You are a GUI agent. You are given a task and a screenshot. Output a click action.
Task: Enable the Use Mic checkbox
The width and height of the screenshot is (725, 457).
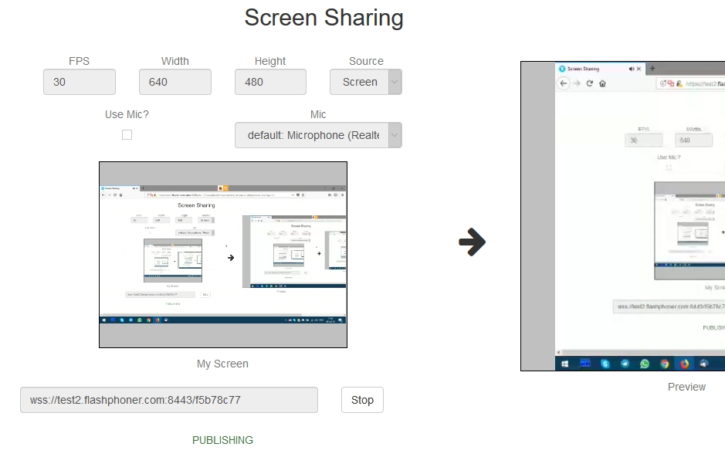click(x=127, y=135)
